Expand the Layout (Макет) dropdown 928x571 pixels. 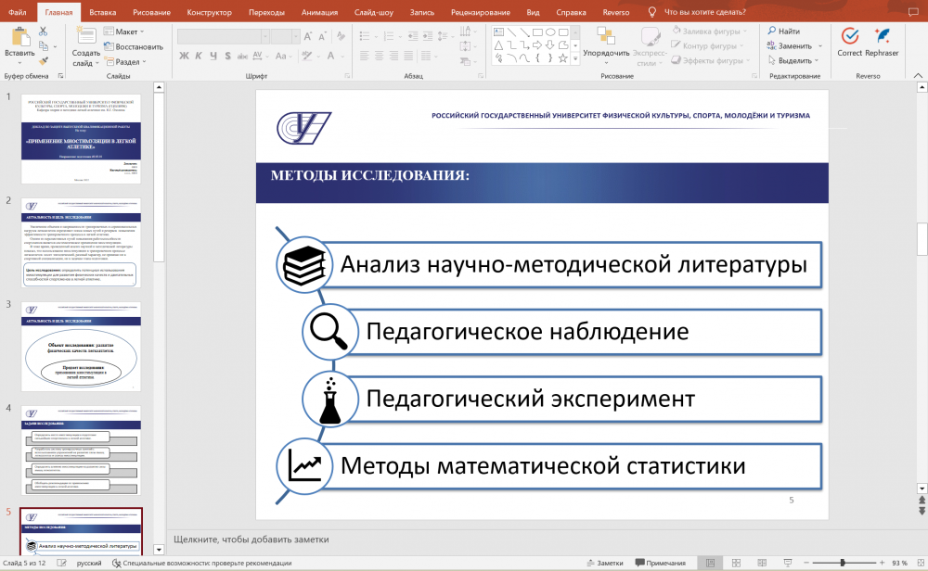(129, 32)
